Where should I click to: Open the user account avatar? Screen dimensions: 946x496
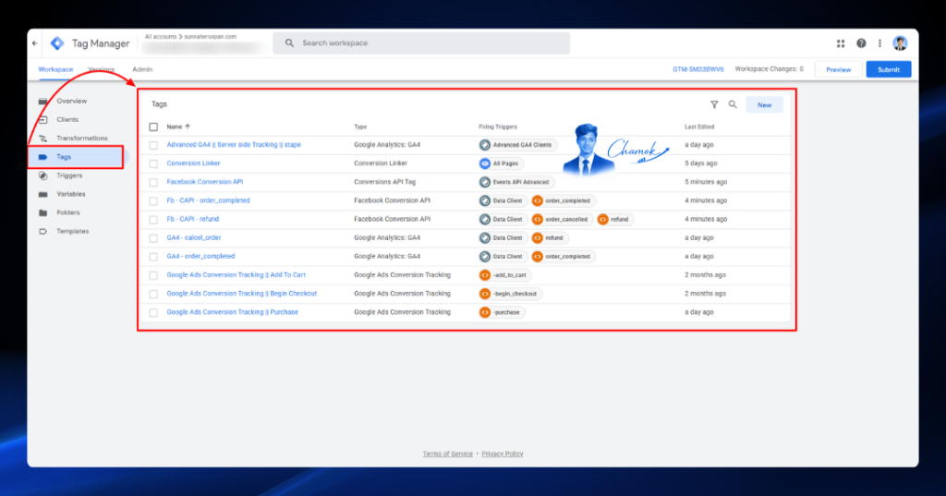900,43
